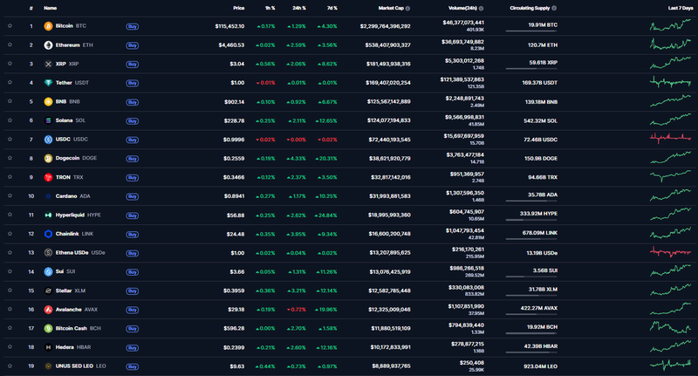Click the Sui coin logo icon

click(x=48, y=272)
